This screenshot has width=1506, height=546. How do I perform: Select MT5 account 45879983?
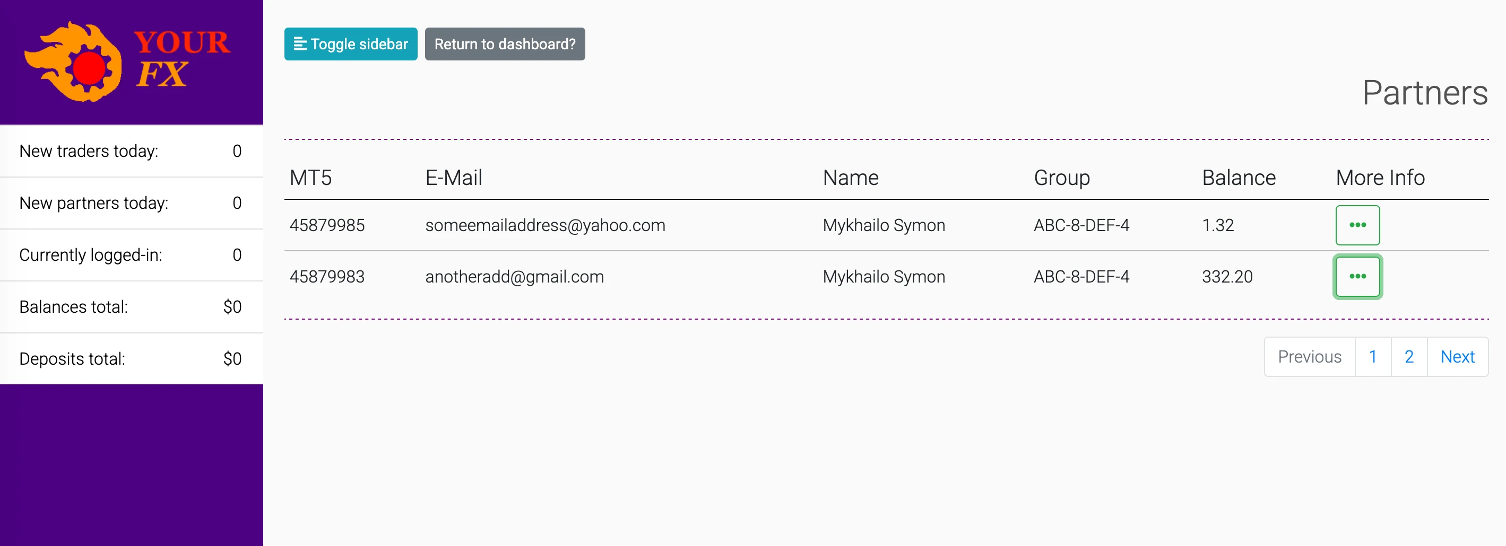pos(327,276)
